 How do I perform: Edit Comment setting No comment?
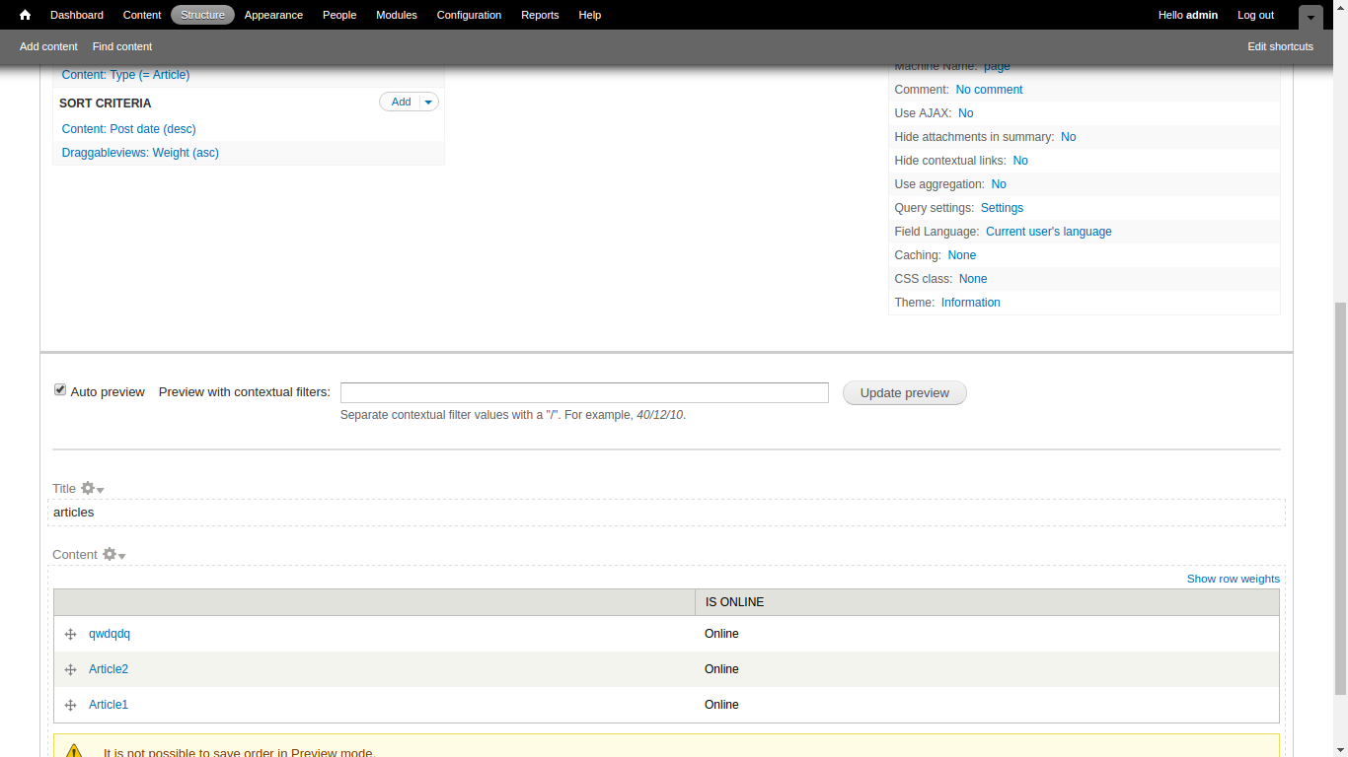989,90
